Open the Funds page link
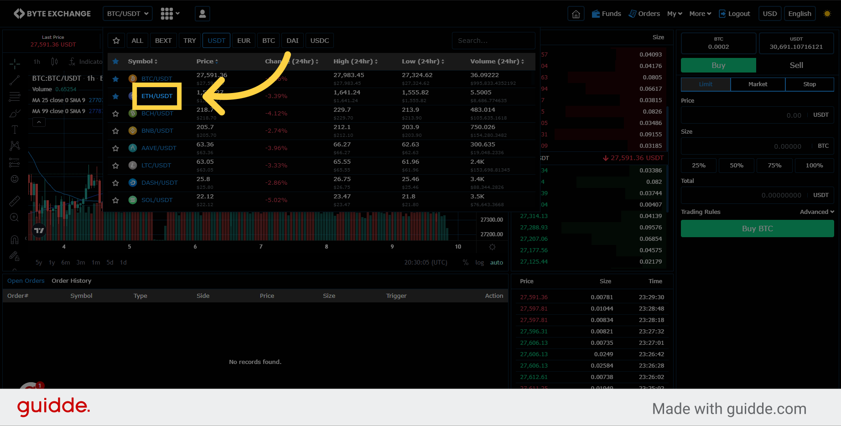 tap(606, 14)
